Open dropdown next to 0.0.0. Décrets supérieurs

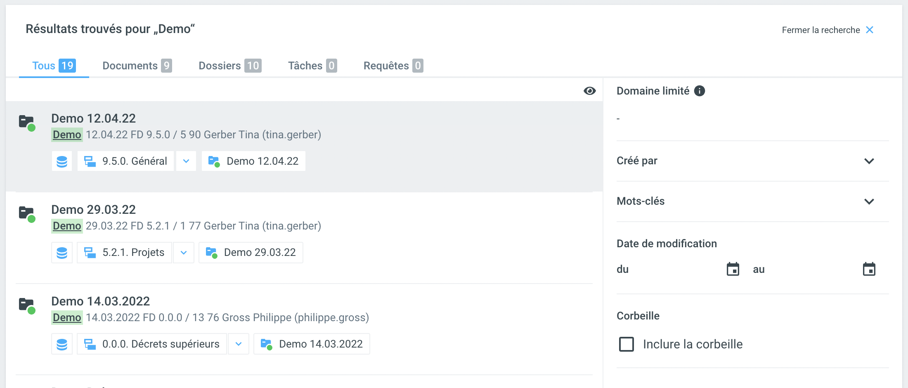click(x=239, y=344)
